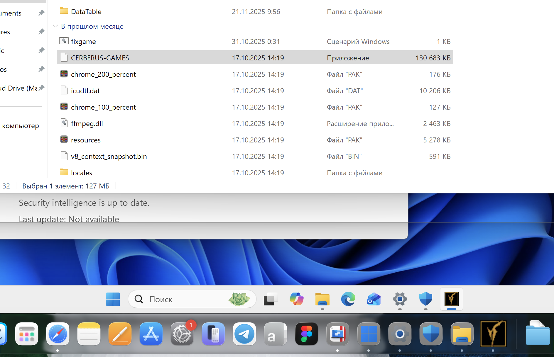Select the CERBERUS-GAMES application file
This screenshot has width=554, height=357.
pyautogui.click(x=100, y=58)
